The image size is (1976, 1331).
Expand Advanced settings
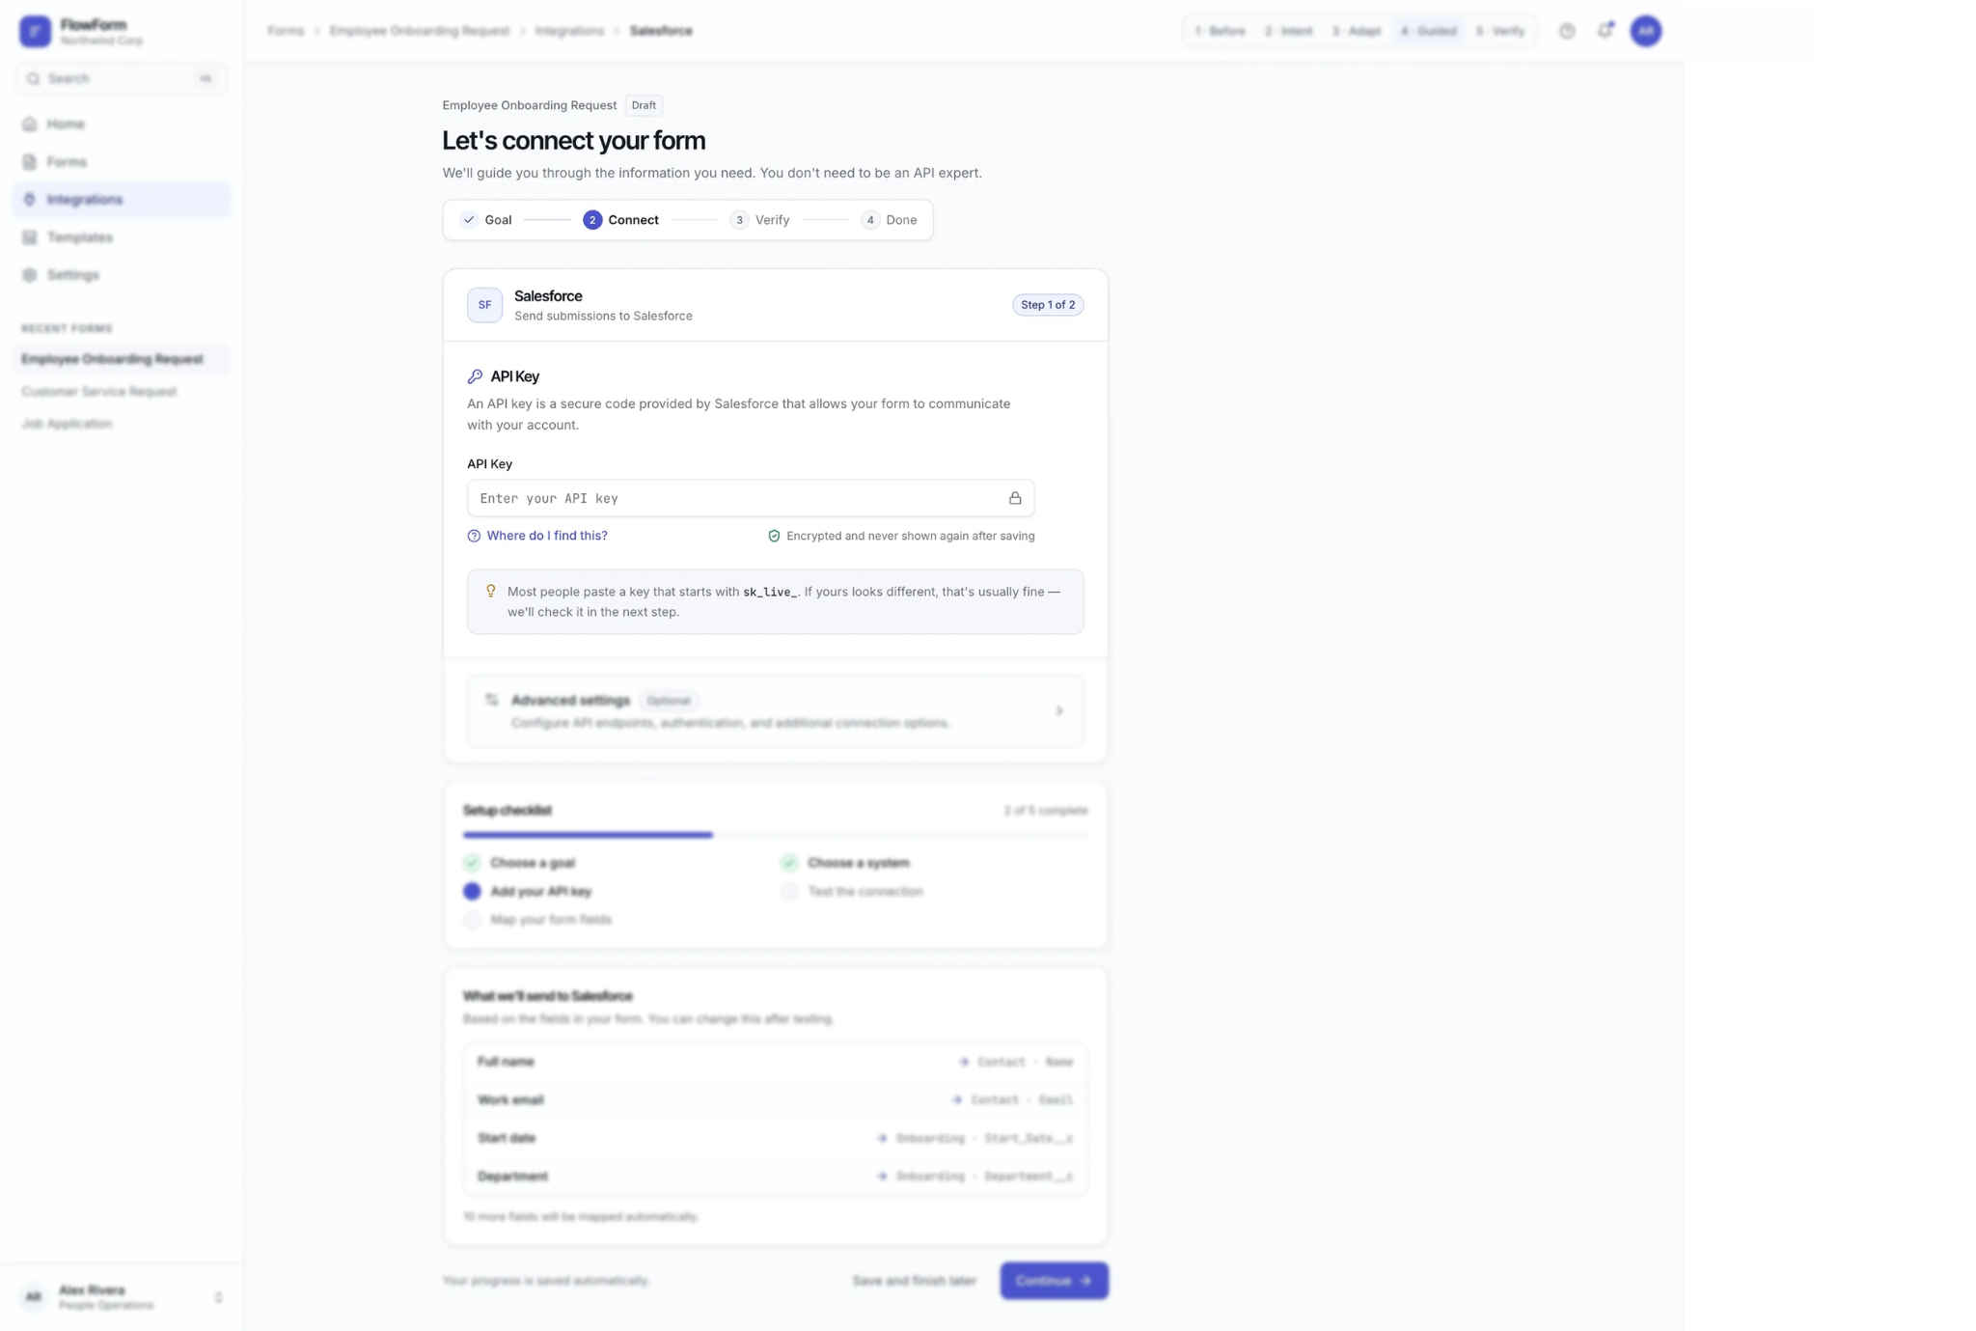tap(775, 711)
